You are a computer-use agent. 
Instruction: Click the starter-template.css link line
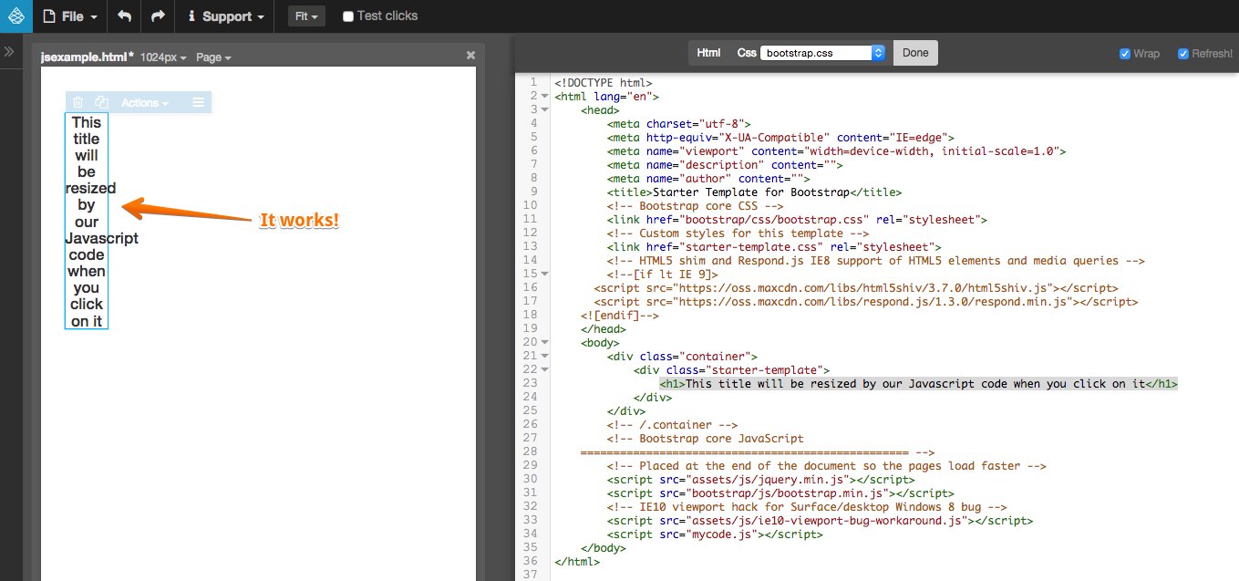point(774,246)
